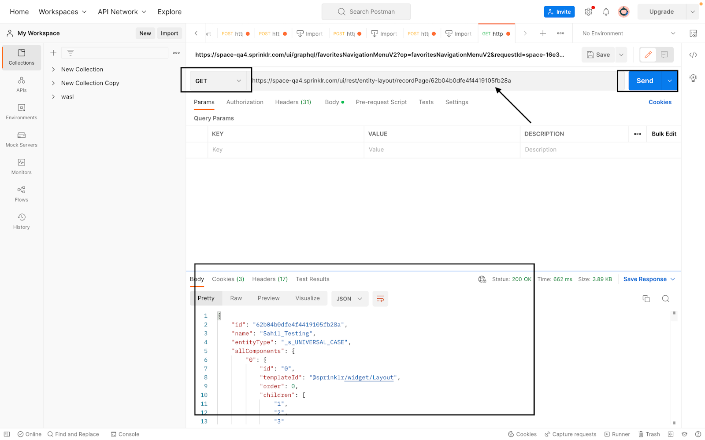Open the user avatar menu

pos(623,12)
